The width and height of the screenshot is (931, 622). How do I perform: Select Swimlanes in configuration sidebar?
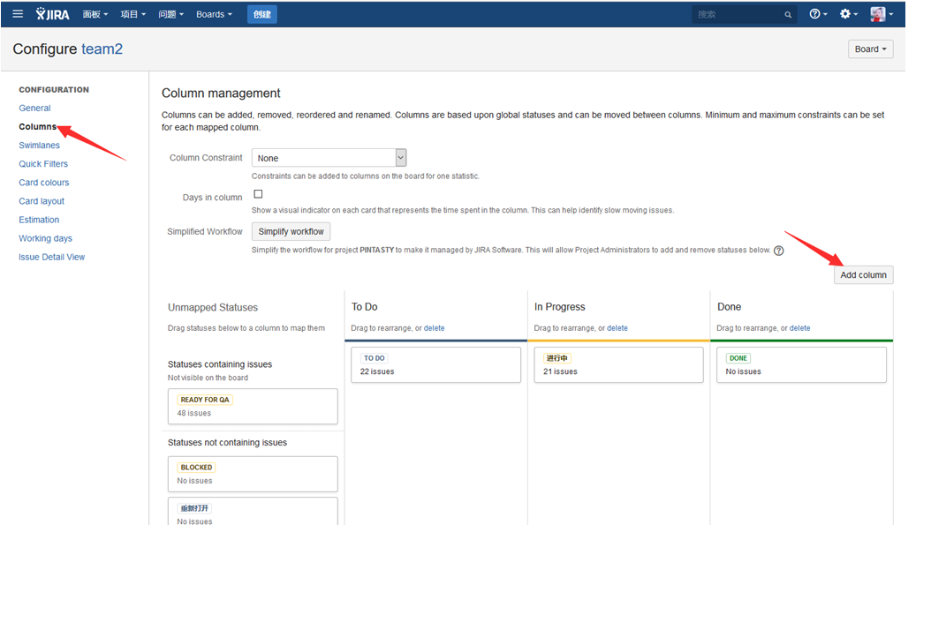pyautogui.click(x=40, y=146)
